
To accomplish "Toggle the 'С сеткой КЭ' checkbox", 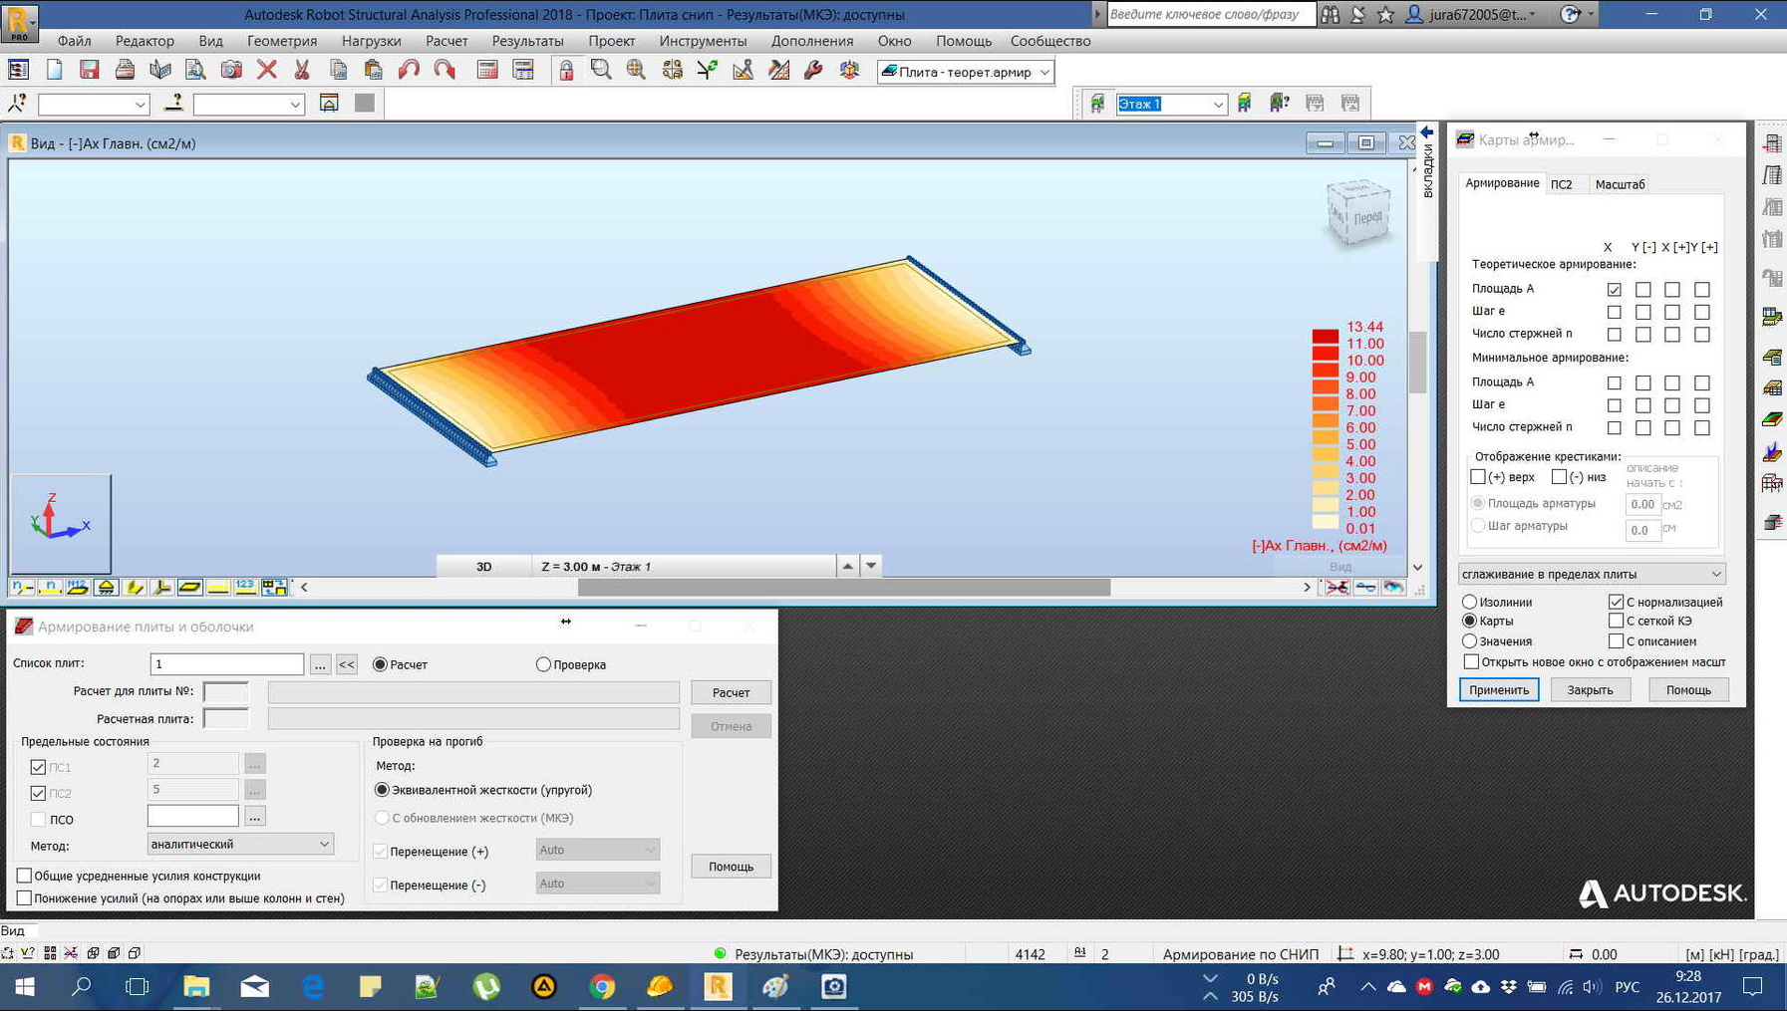I will [1616, 621].
